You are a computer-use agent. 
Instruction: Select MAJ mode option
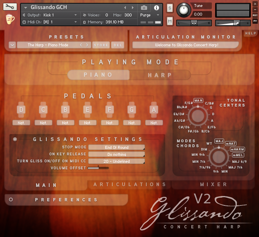[219, 141]
